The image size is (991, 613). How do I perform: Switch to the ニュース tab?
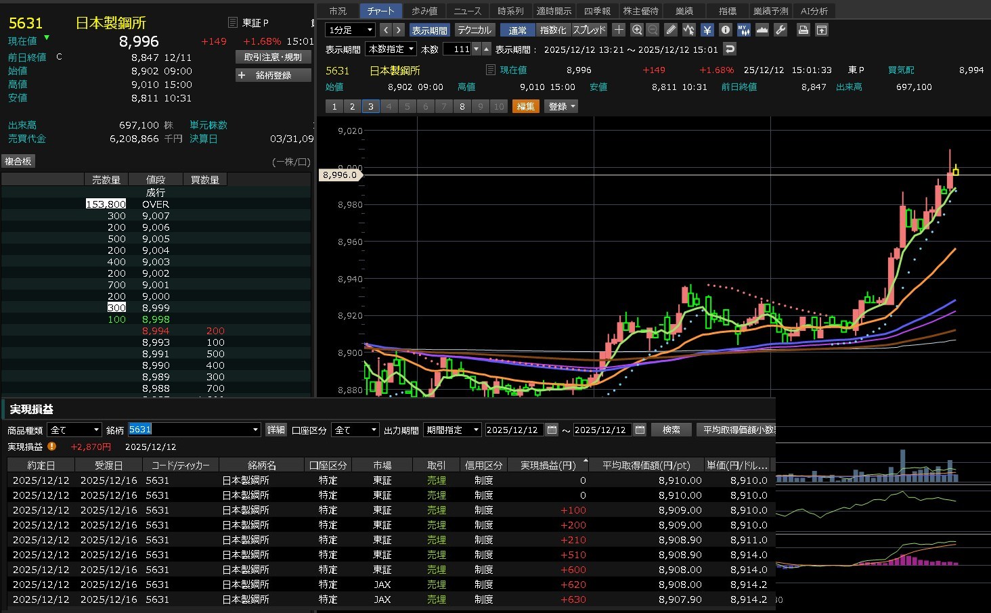[467, 11]
